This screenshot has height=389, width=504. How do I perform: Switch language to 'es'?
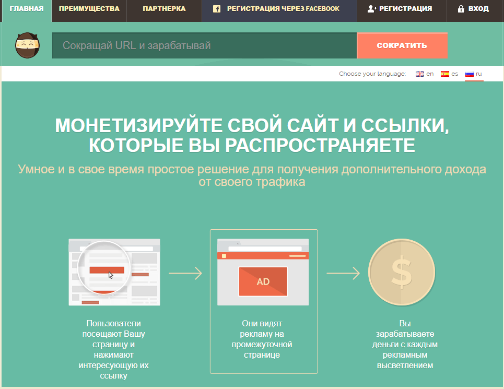pyautogui.click(x=455, y=74)
